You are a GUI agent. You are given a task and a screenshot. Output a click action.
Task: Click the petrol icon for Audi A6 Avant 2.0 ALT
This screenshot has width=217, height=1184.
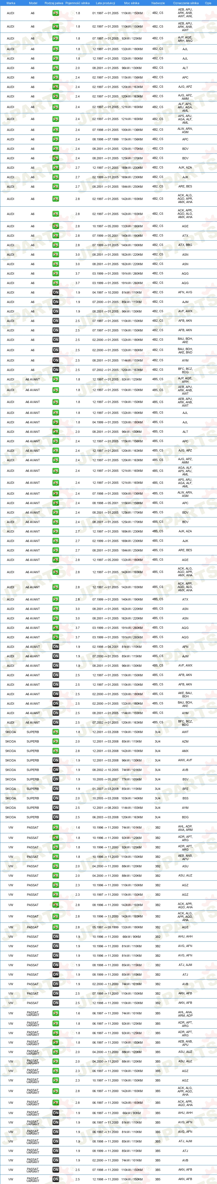click(x=55, y=432)
